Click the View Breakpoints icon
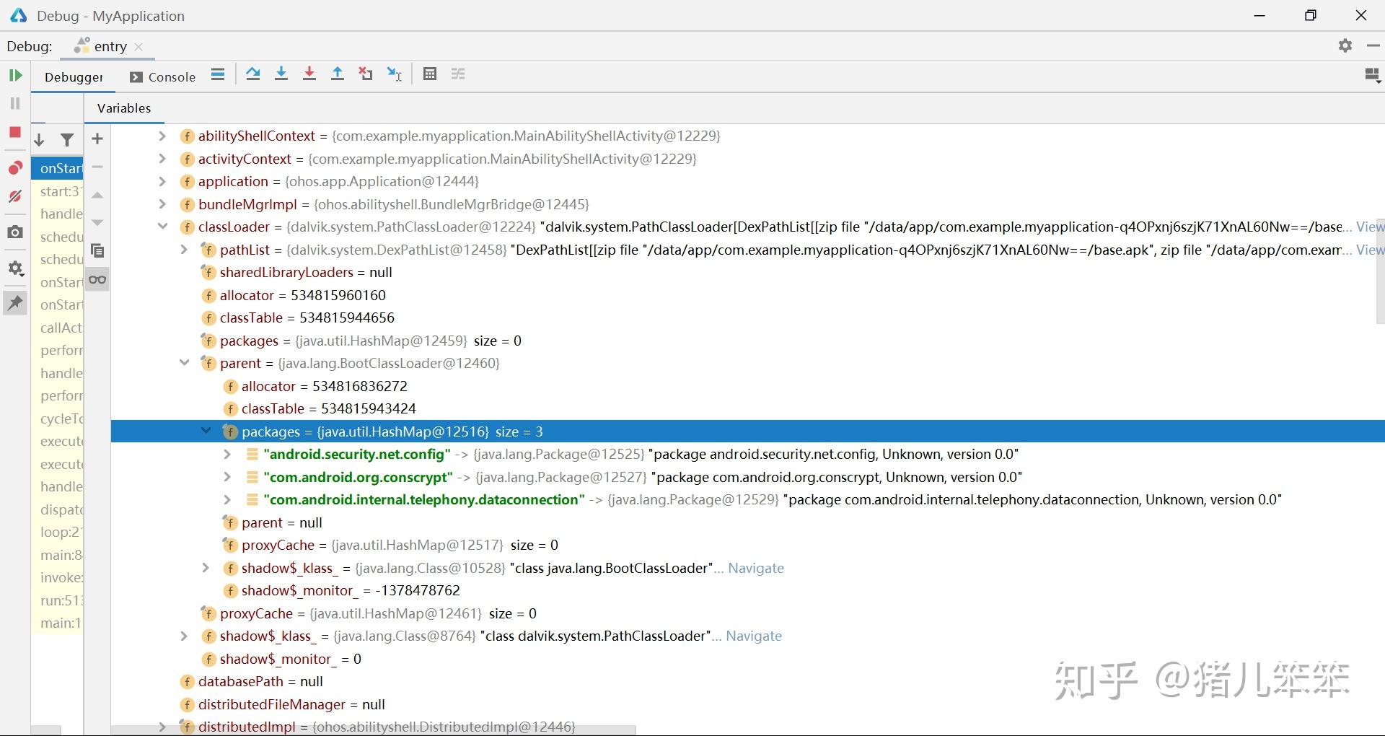 (15, 168)
